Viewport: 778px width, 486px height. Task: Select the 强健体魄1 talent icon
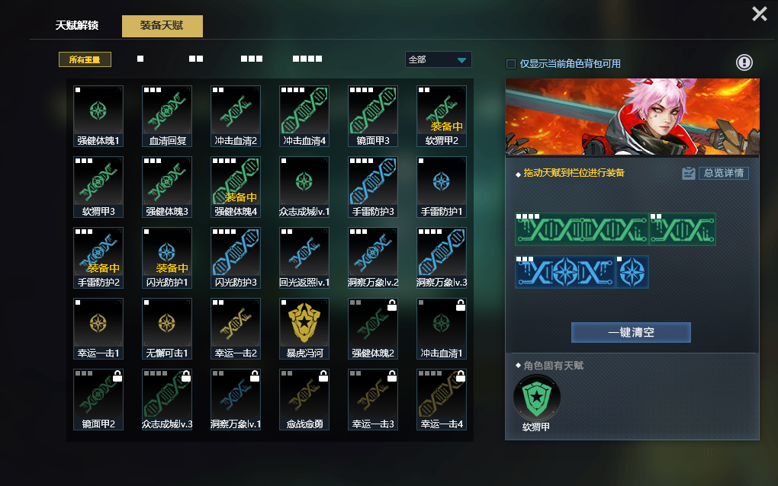(98, 116)
